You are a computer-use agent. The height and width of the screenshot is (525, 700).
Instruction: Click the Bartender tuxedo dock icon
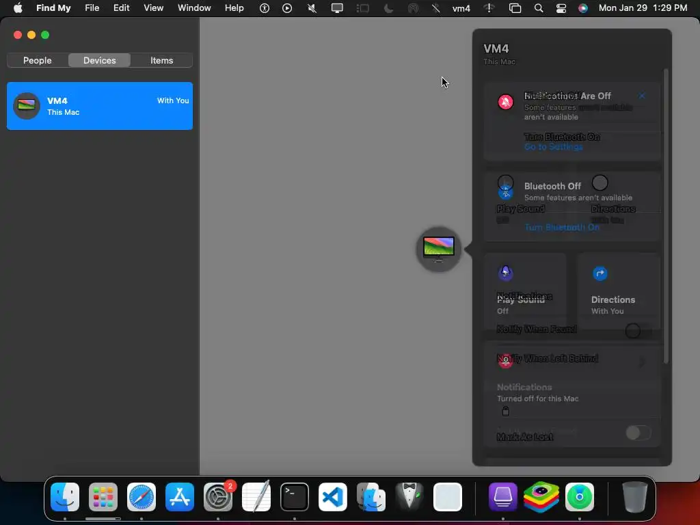(409, 497)
